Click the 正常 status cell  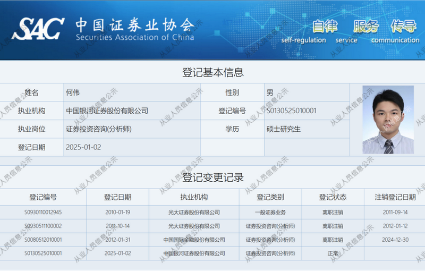point(333,253)
